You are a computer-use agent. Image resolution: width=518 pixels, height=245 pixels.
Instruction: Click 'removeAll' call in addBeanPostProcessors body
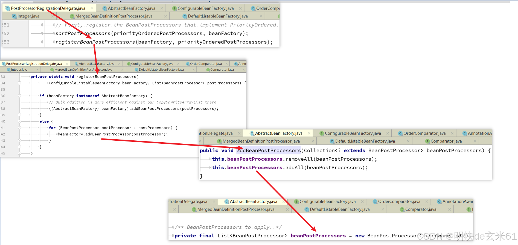pos(299,159)
